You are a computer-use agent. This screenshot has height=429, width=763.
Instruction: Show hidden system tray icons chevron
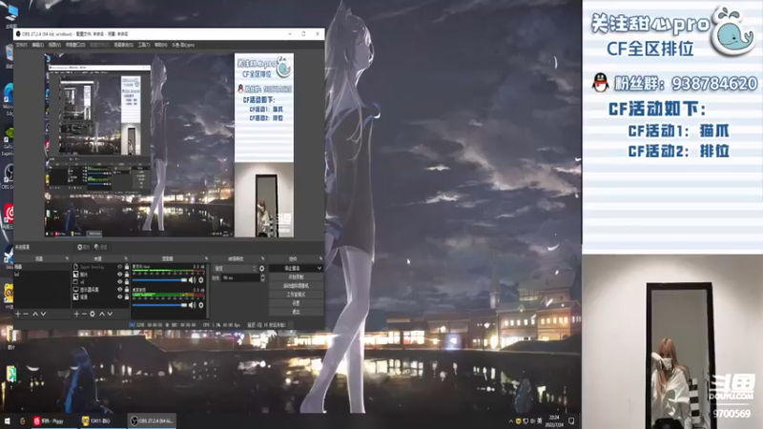pos(510,420)
